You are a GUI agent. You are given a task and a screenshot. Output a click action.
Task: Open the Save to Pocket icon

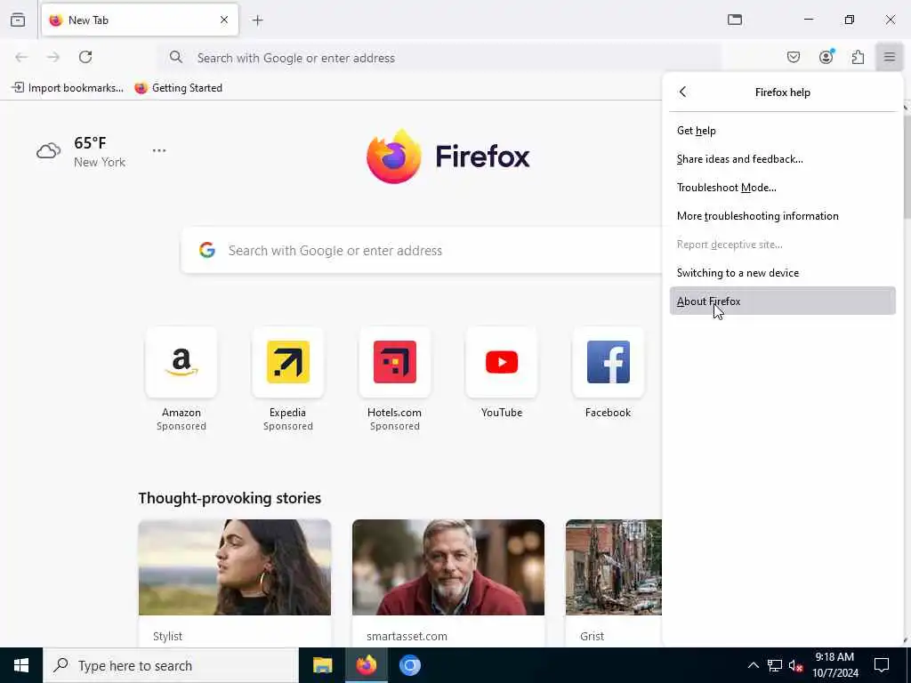click(793, 57)
